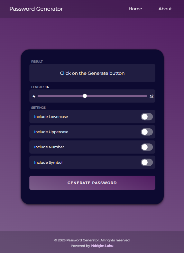Image resolution: width=184 pixels, height=253 pixels.
Task: Switch on the Include Symbol option
Action: 147,162
